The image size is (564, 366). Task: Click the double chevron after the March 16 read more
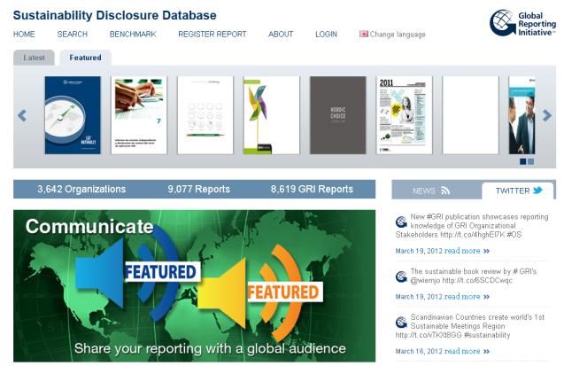point(486,351)
